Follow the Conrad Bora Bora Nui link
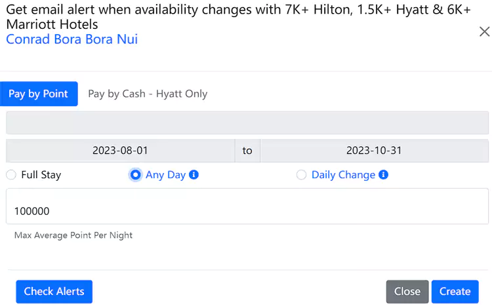 click(x=72, y=39)
